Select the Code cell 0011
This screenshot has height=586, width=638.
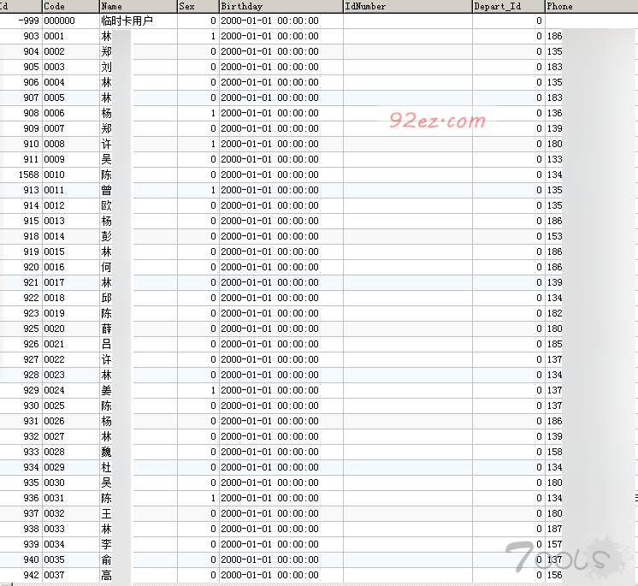(x=71, y=190)
